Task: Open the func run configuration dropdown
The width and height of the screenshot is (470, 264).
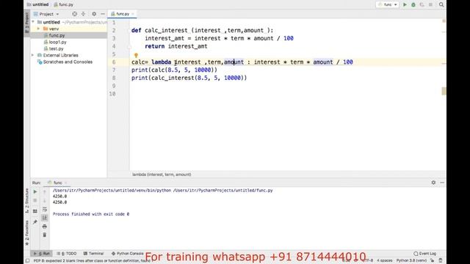Action: pos(388,4)
